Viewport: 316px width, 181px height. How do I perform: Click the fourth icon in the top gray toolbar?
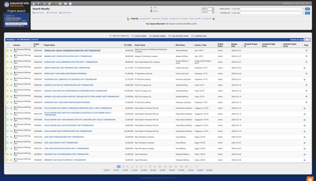pyautogui.click(x=49, y=4)
